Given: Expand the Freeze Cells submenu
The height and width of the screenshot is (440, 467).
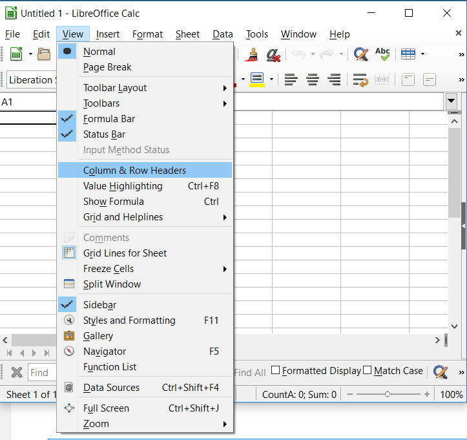Looking at the screenshot, I should click(x=145, y=268).
